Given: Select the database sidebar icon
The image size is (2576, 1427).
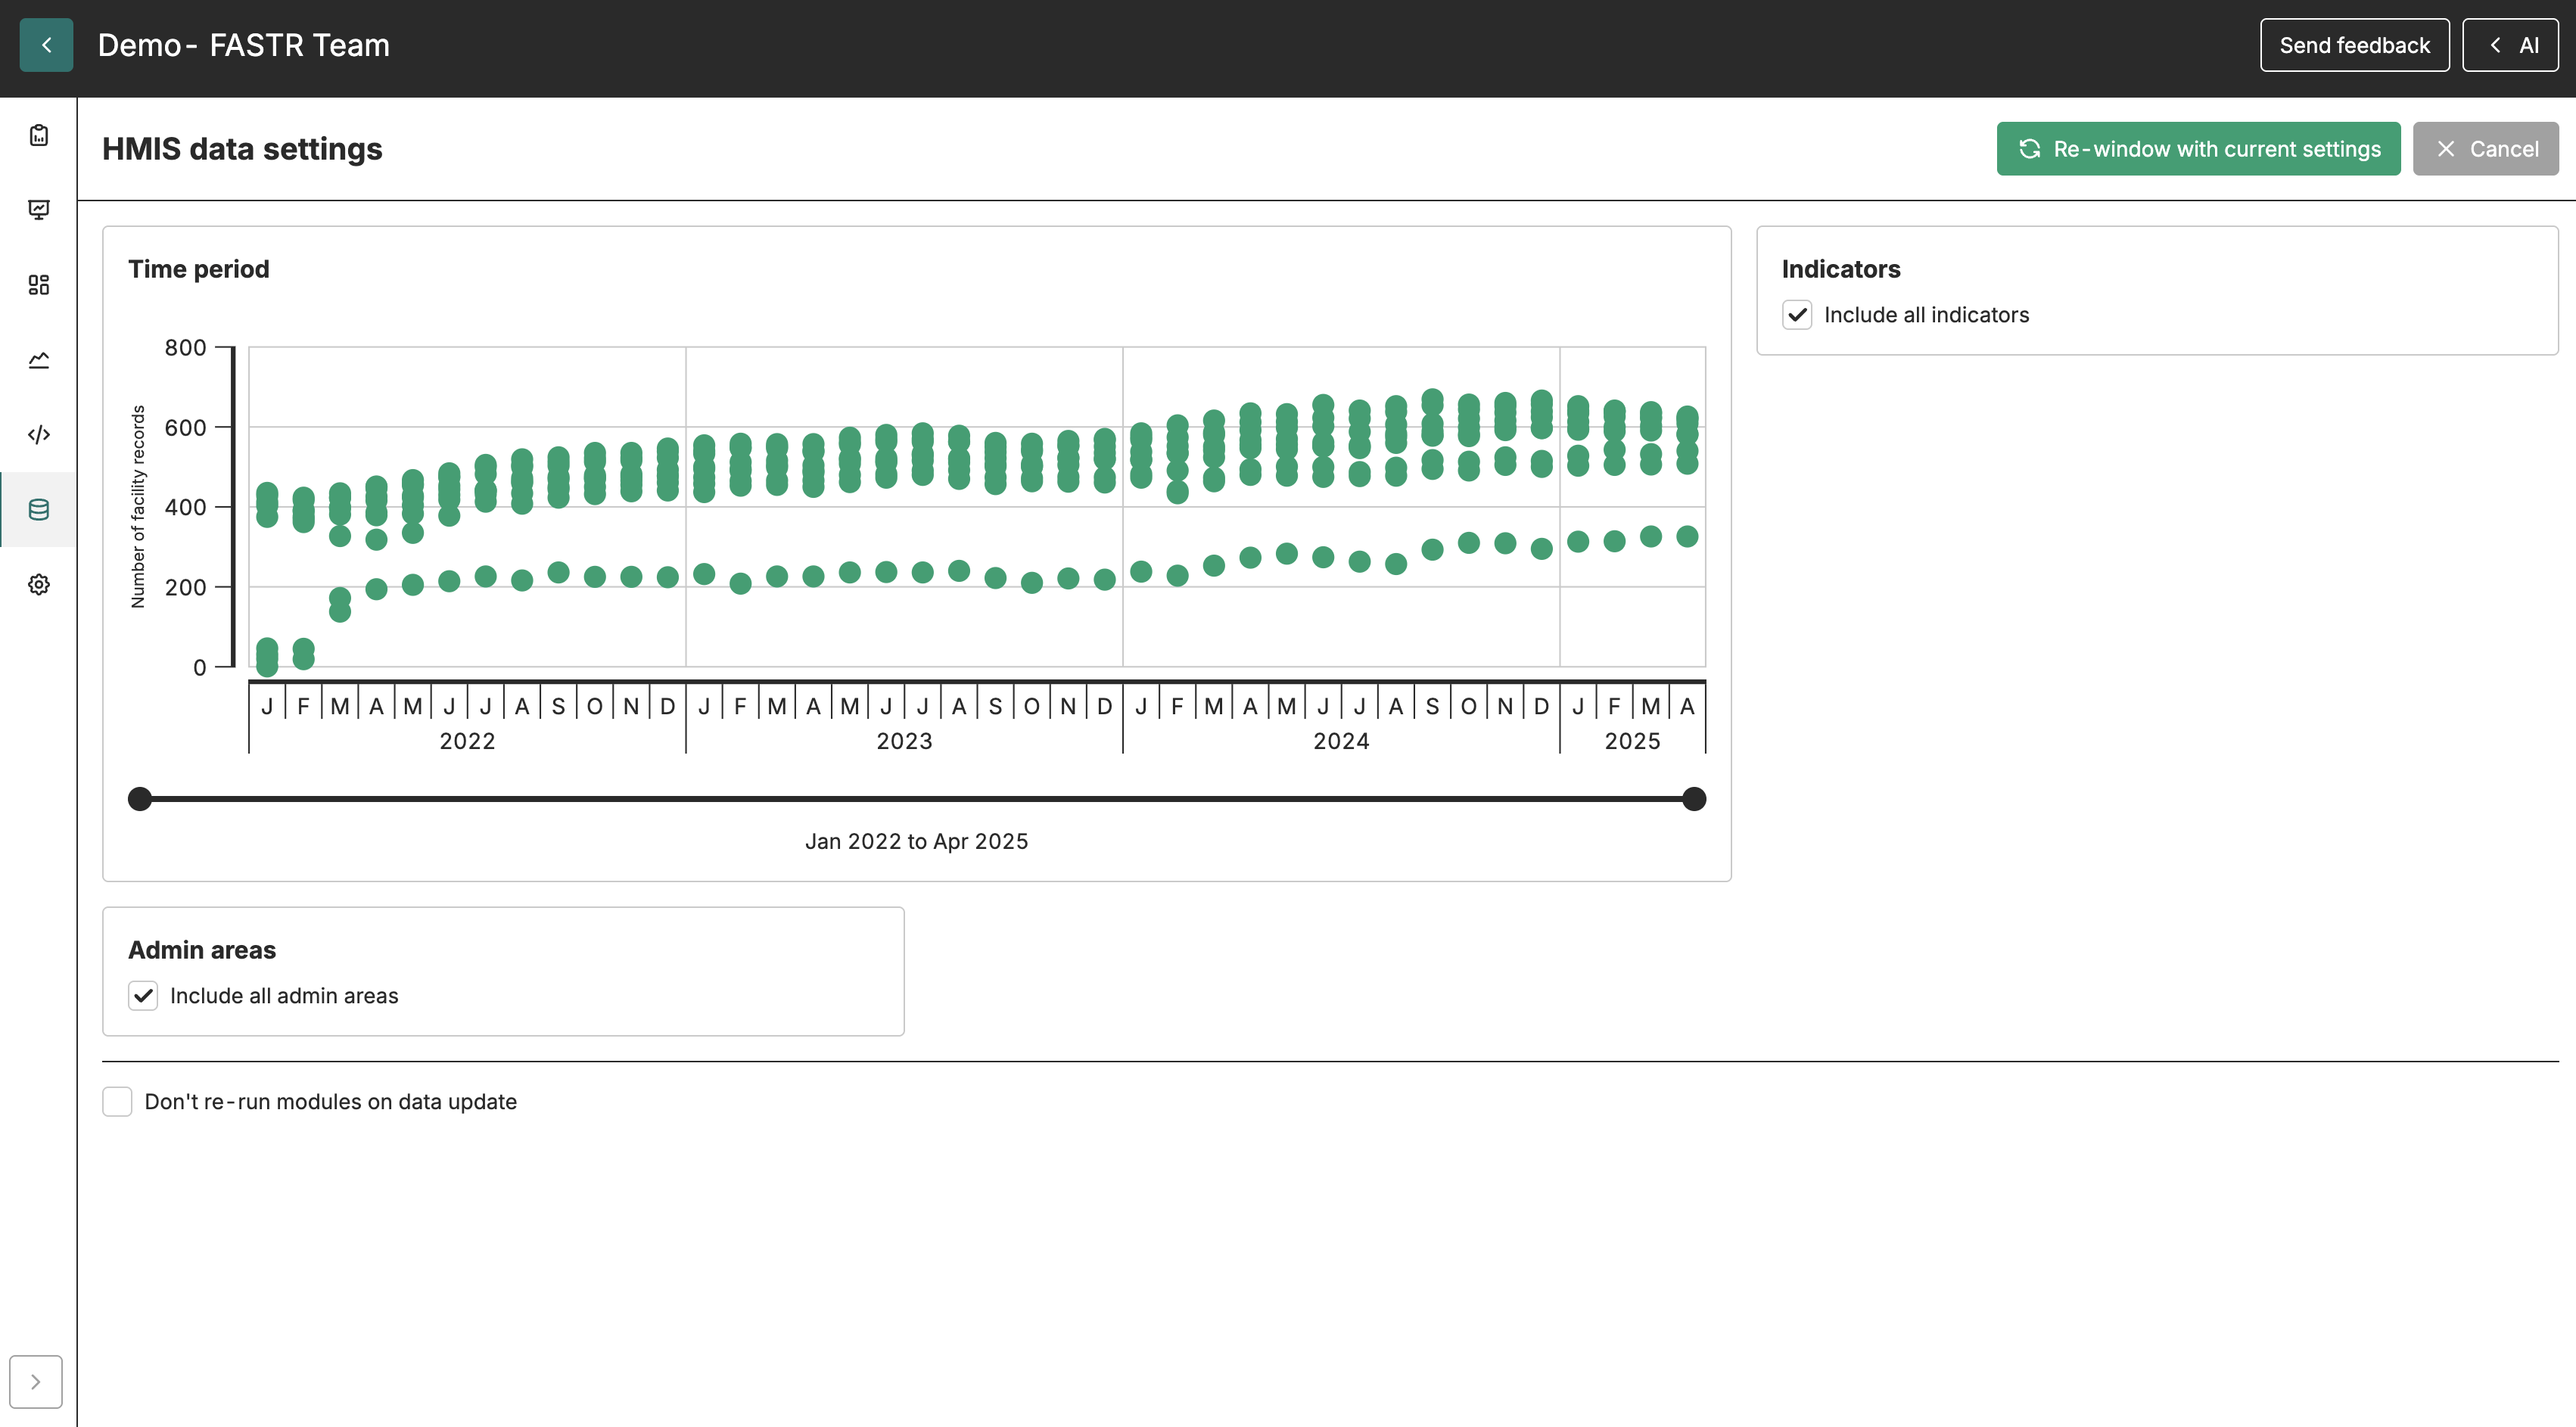Looking at the screenshot, I should tap(39, 509).
